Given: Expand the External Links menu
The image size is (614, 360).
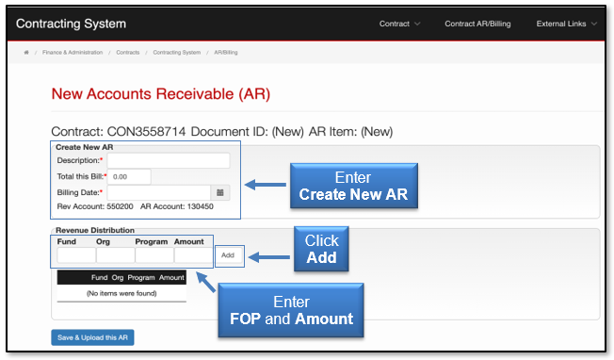Looking at the screenshot, I should point(566,24).
